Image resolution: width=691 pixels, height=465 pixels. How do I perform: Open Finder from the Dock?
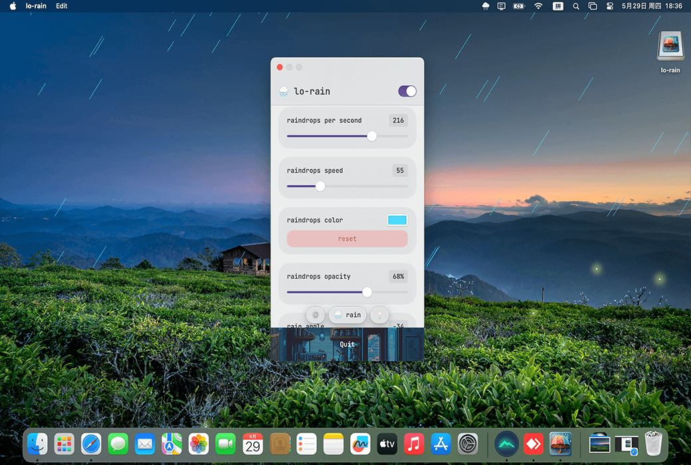37,444
